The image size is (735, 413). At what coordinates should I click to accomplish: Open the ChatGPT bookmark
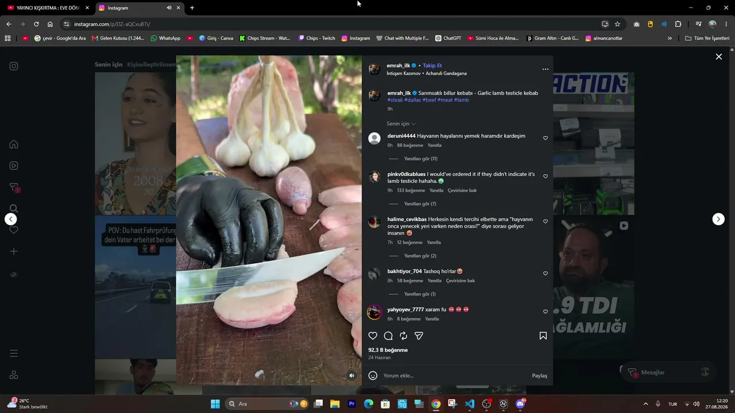(x=448, y=38)
